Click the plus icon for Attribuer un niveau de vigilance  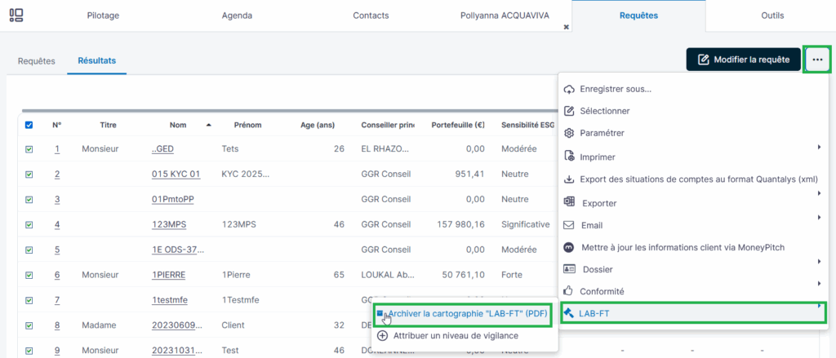(382, 335)
